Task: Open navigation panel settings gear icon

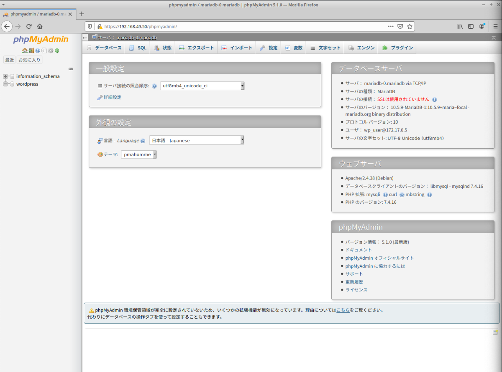Action: tap(51, 51)
